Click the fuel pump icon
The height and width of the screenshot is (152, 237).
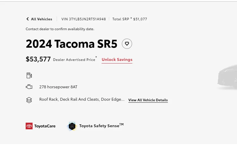click(29, 75)
